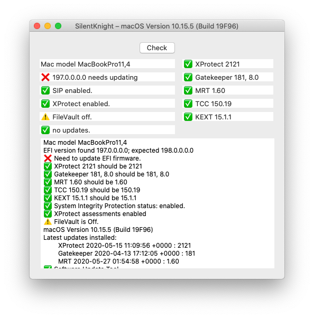Zoom SilentKnight with the green button
The image size is (314, 318).
58,26
